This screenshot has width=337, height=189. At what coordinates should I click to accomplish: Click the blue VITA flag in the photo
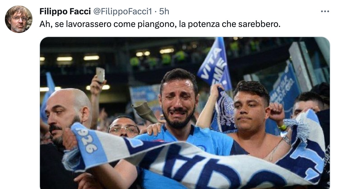(x=215, y=64)
